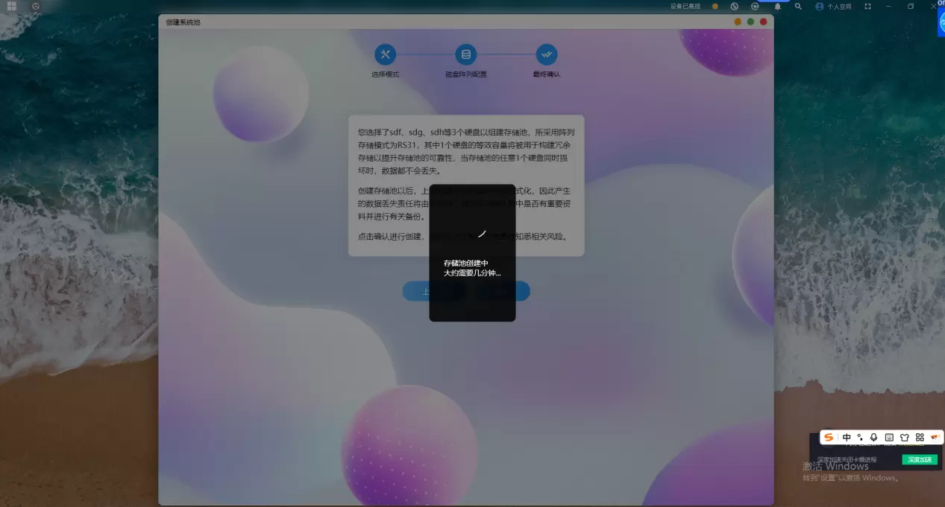Click the green dot on 创建系统池 window
This screenshot has width=945, height=507.
[x=750, y=22]
